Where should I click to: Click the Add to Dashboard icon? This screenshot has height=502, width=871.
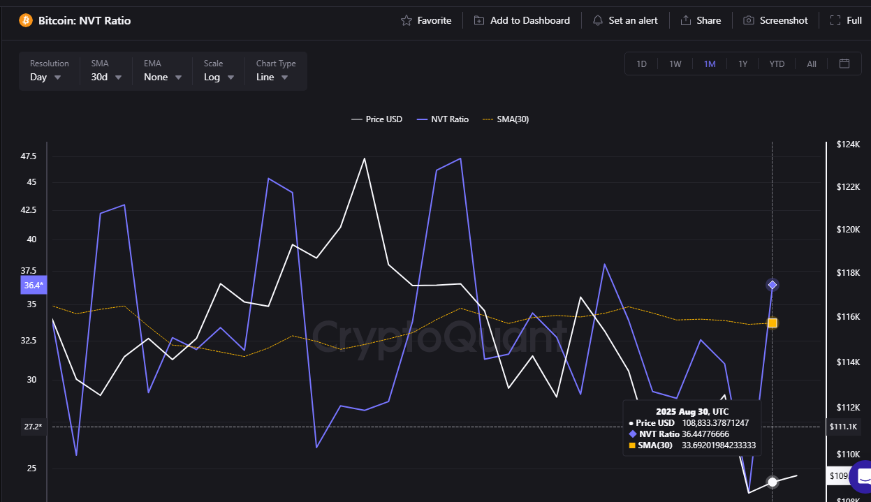click(x=478, y=21)
